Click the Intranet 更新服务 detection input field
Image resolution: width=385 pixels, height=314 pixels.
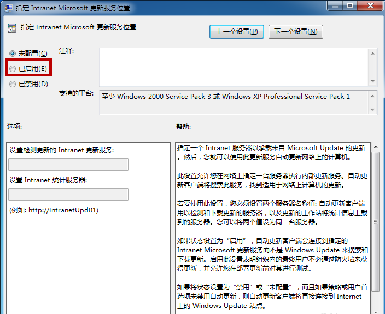click(x=68, y=164)
